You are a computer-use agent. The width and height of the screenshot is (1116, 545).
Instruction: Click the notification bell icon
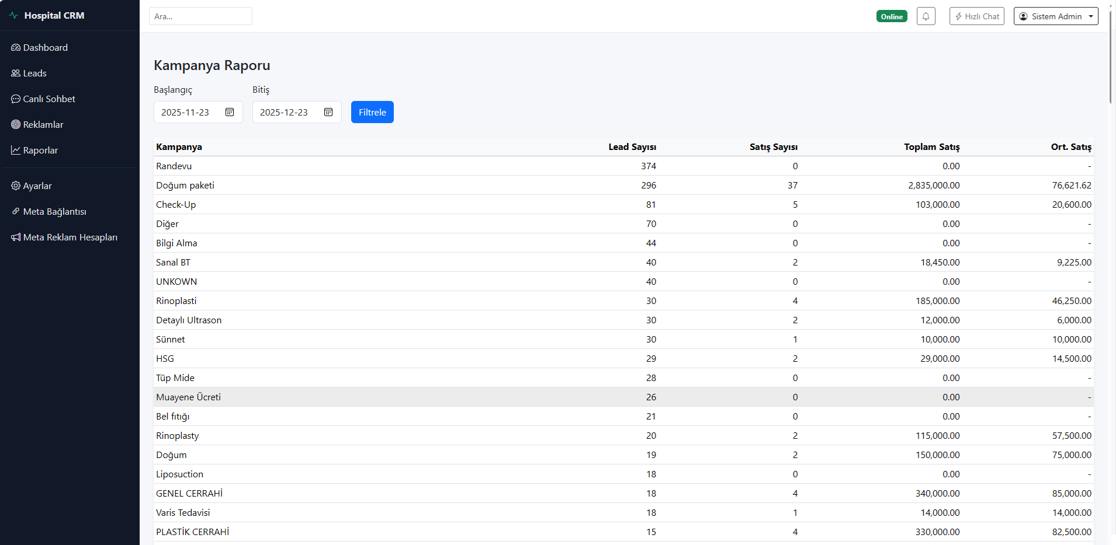(926, 16)
